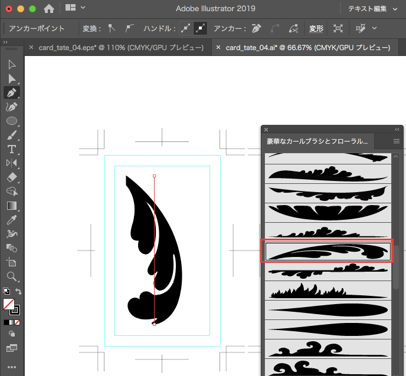Open the arrange documents dropdown
Viewport: 406px width, 376px height.
click(76, 8)
